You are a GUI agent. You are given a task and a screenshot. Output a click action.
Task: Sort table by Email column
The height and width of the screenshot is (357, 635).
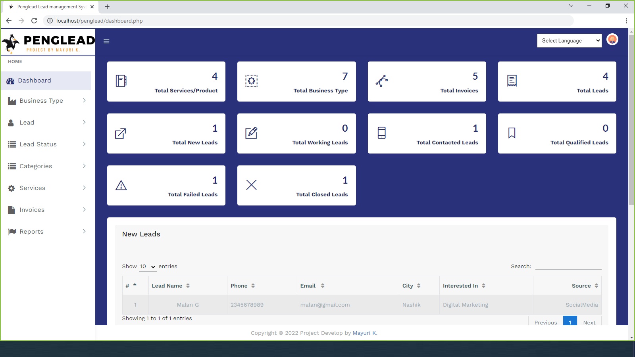pyautogui.click(x=348, y=286)
